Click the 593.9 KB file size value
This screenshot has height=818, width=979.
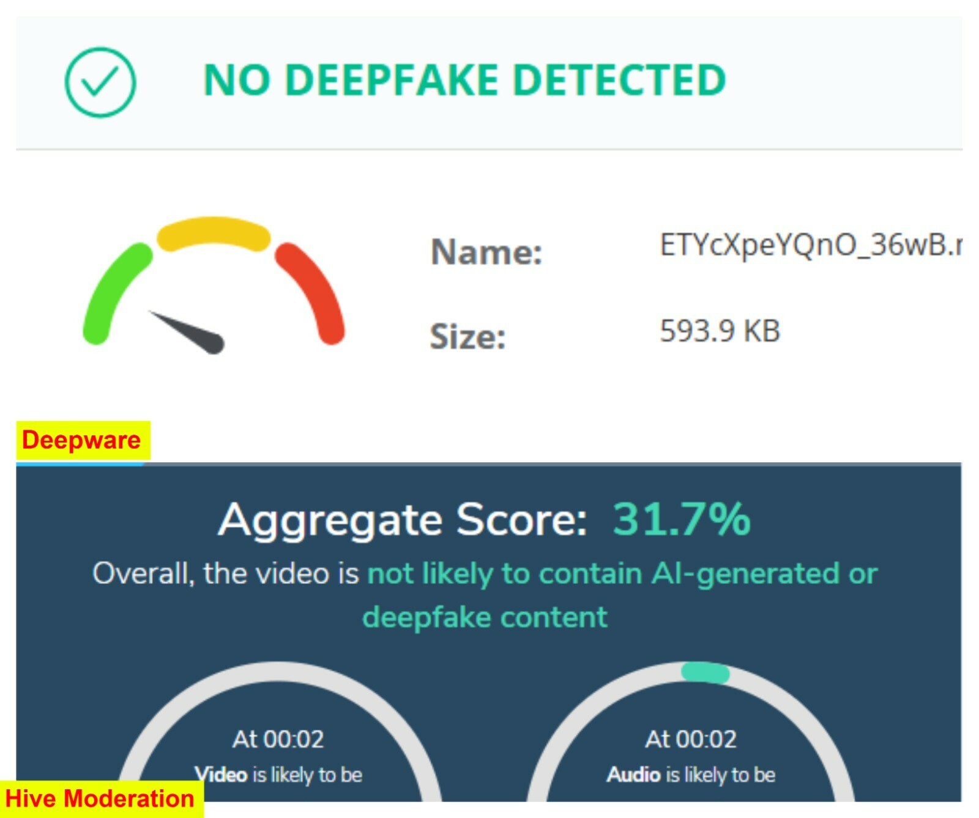720,331
